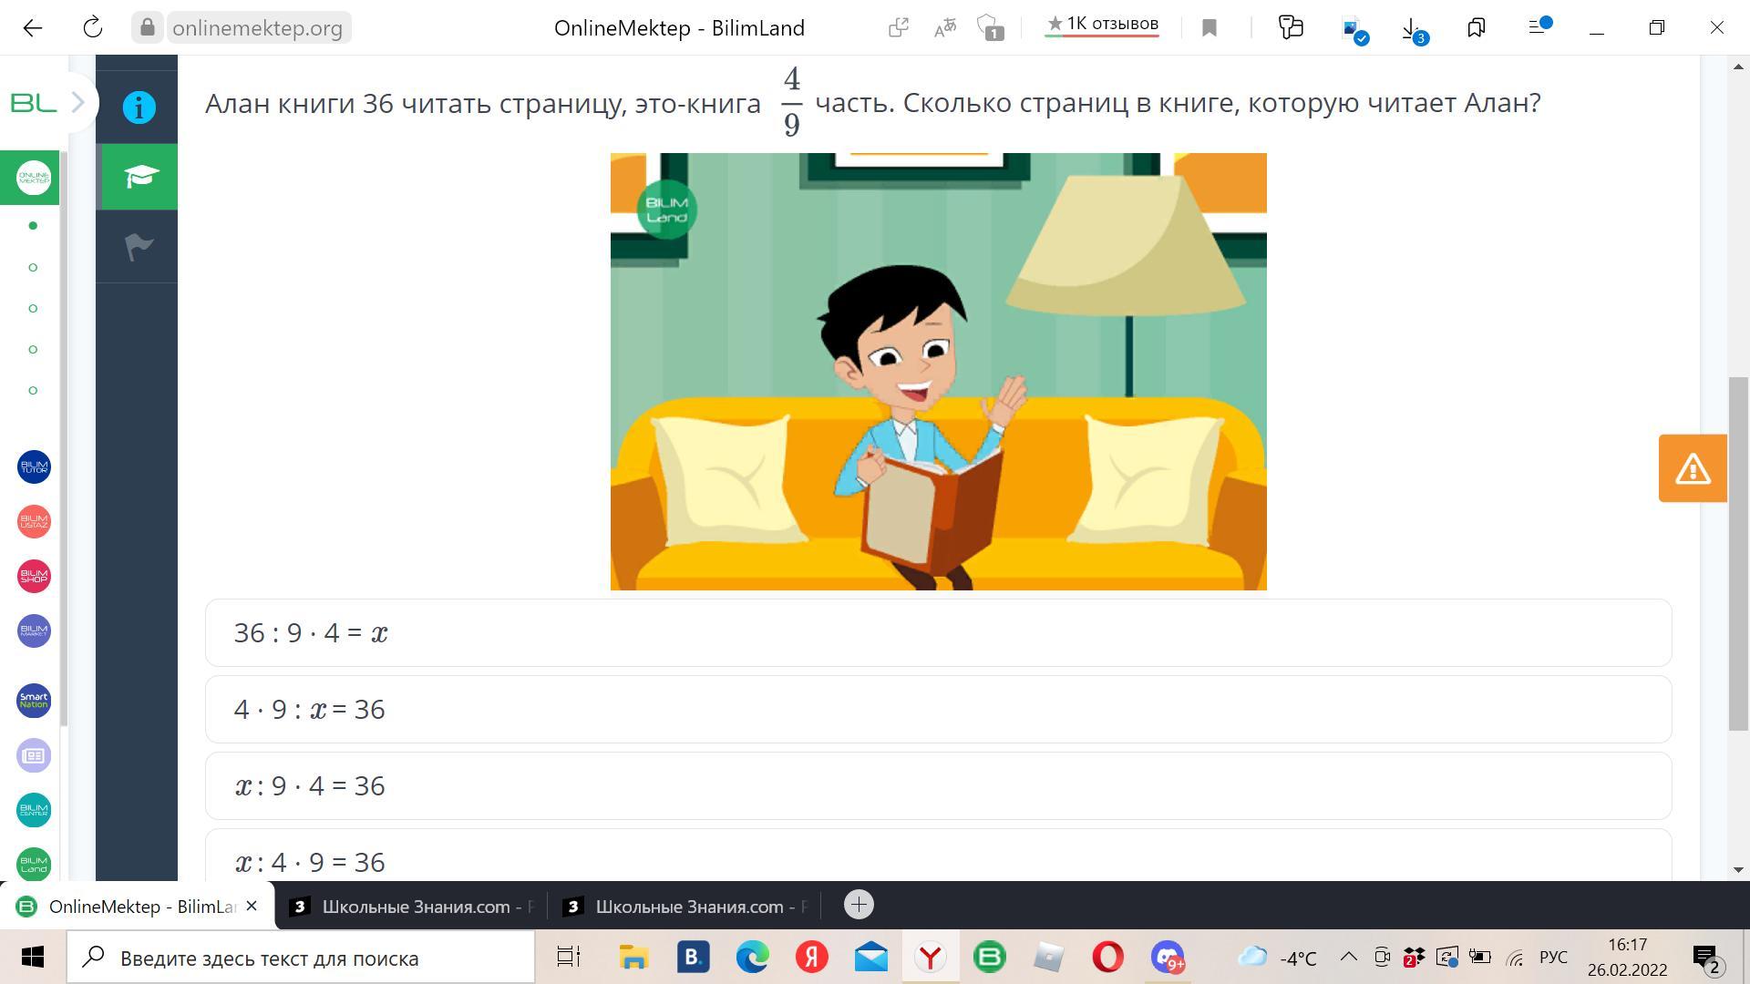Screen dimensions: 1750x984
Task: Open a new browser tab with plus
Action: tap(859, 905)
